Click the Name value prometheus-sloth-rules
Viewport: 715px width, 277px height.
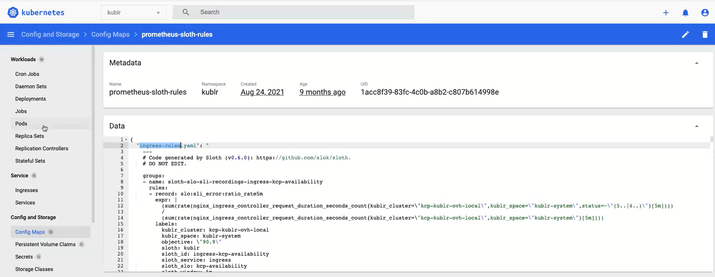148,92
